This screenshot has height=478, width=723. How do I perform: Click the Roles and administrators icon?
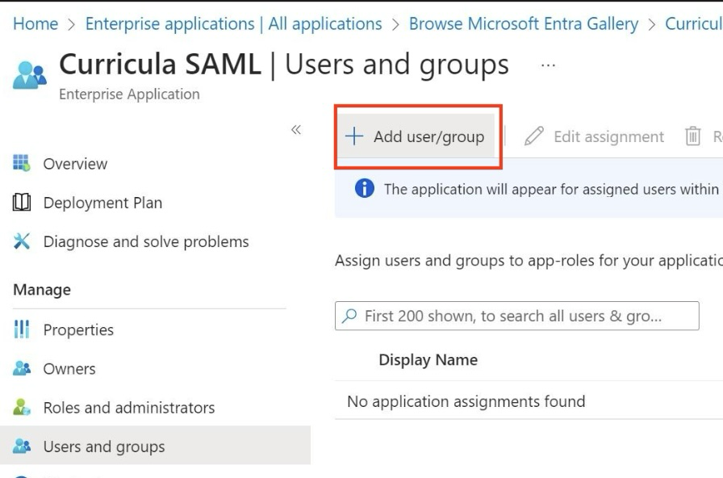coord(21,408)
